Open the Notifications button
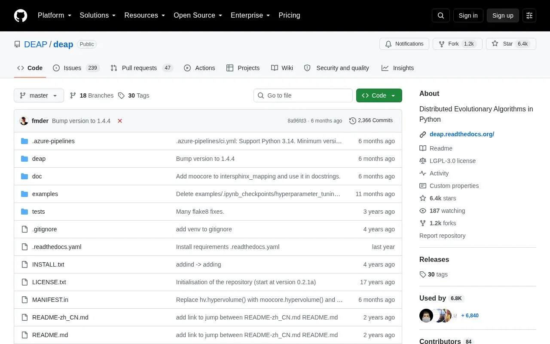 tap(404, 44)
